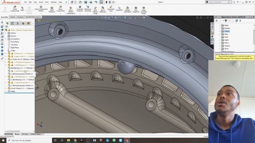Click Show Hidden Components
Screen dimensions: 255x143
[x=71, y=11]
